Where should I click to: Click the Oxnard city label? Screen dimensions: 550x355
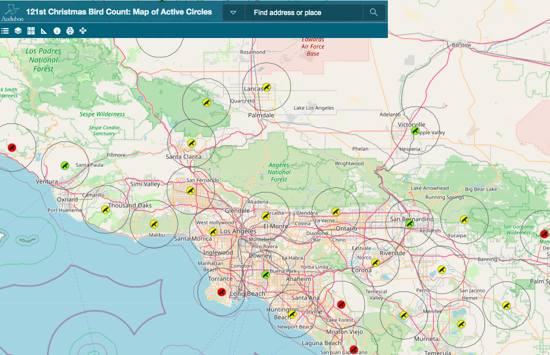tap(68, 199)
